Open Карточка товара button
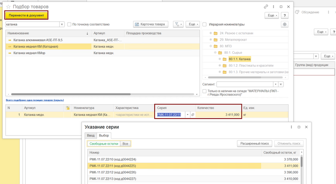This screenshot has height=184, width=336. pos(151,24)
